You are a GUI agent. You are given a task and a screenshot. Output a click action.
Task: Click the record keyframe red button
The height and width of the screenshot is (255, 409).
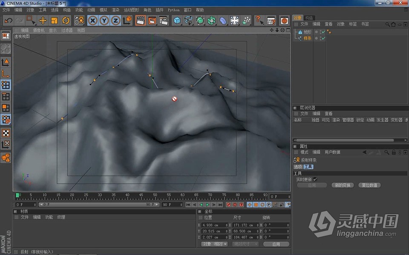pos(228,205)
